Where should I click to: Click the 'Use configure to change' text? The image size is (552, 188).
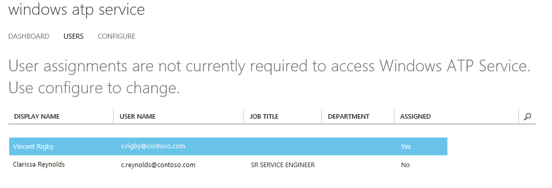point(94,88)
